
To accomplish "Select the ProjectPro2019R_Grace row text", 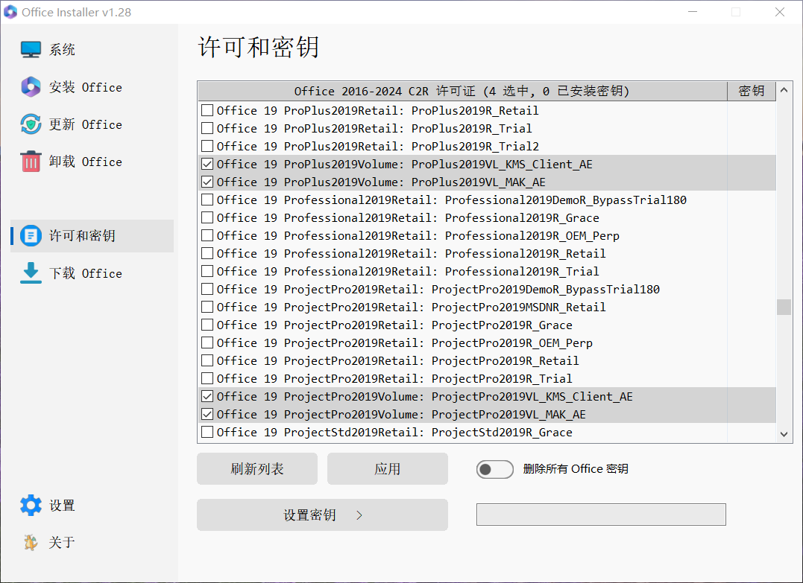I will [394, 325].
